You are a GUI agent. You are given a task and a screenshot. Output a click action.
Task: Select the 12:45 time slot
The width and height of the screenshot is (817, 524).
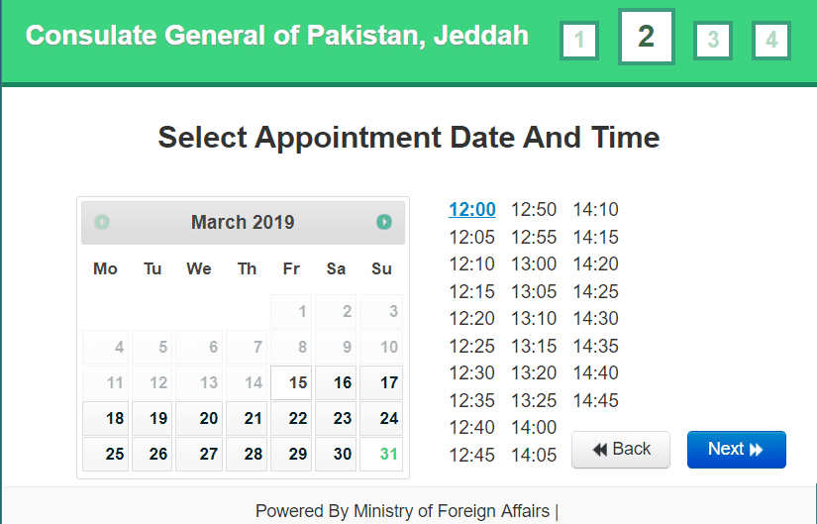pos(472,456)
